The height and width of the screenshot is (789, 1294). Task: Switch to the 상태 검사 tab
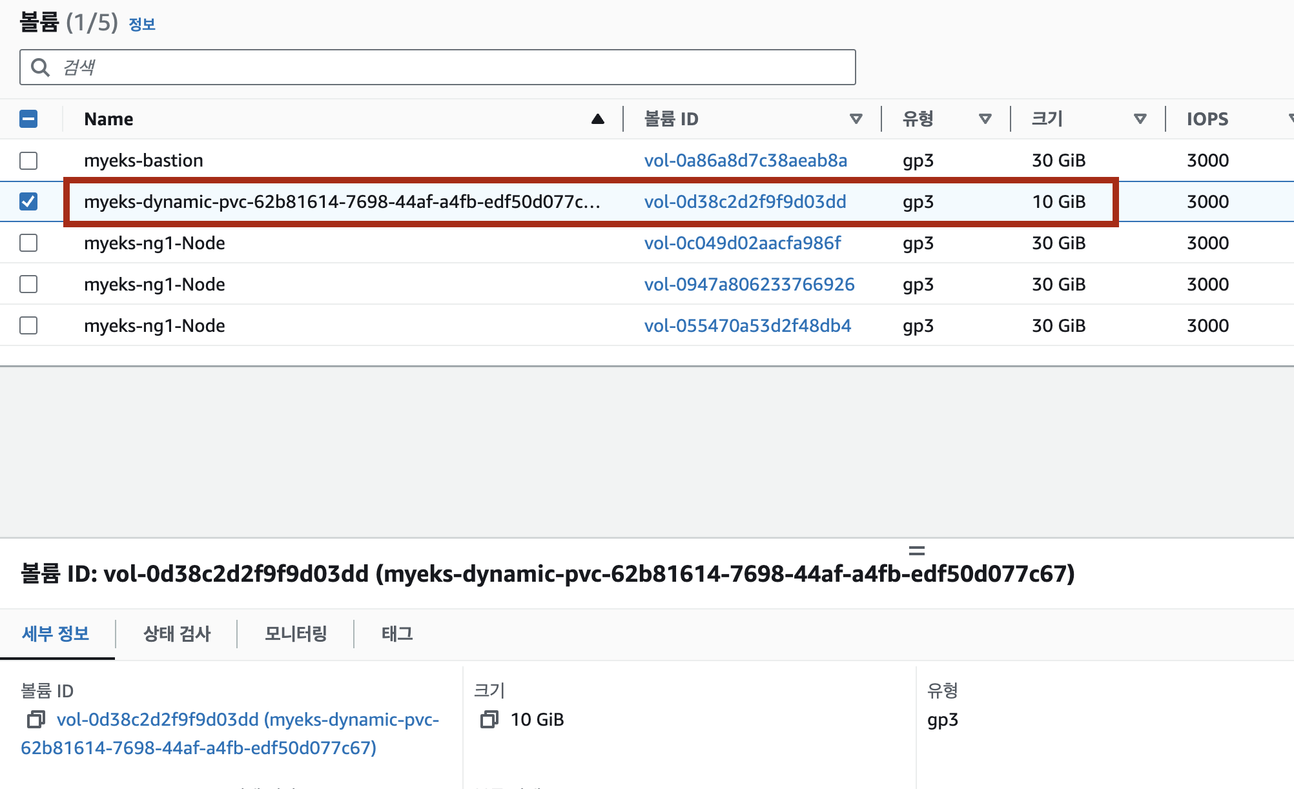(x=177, y=633)
